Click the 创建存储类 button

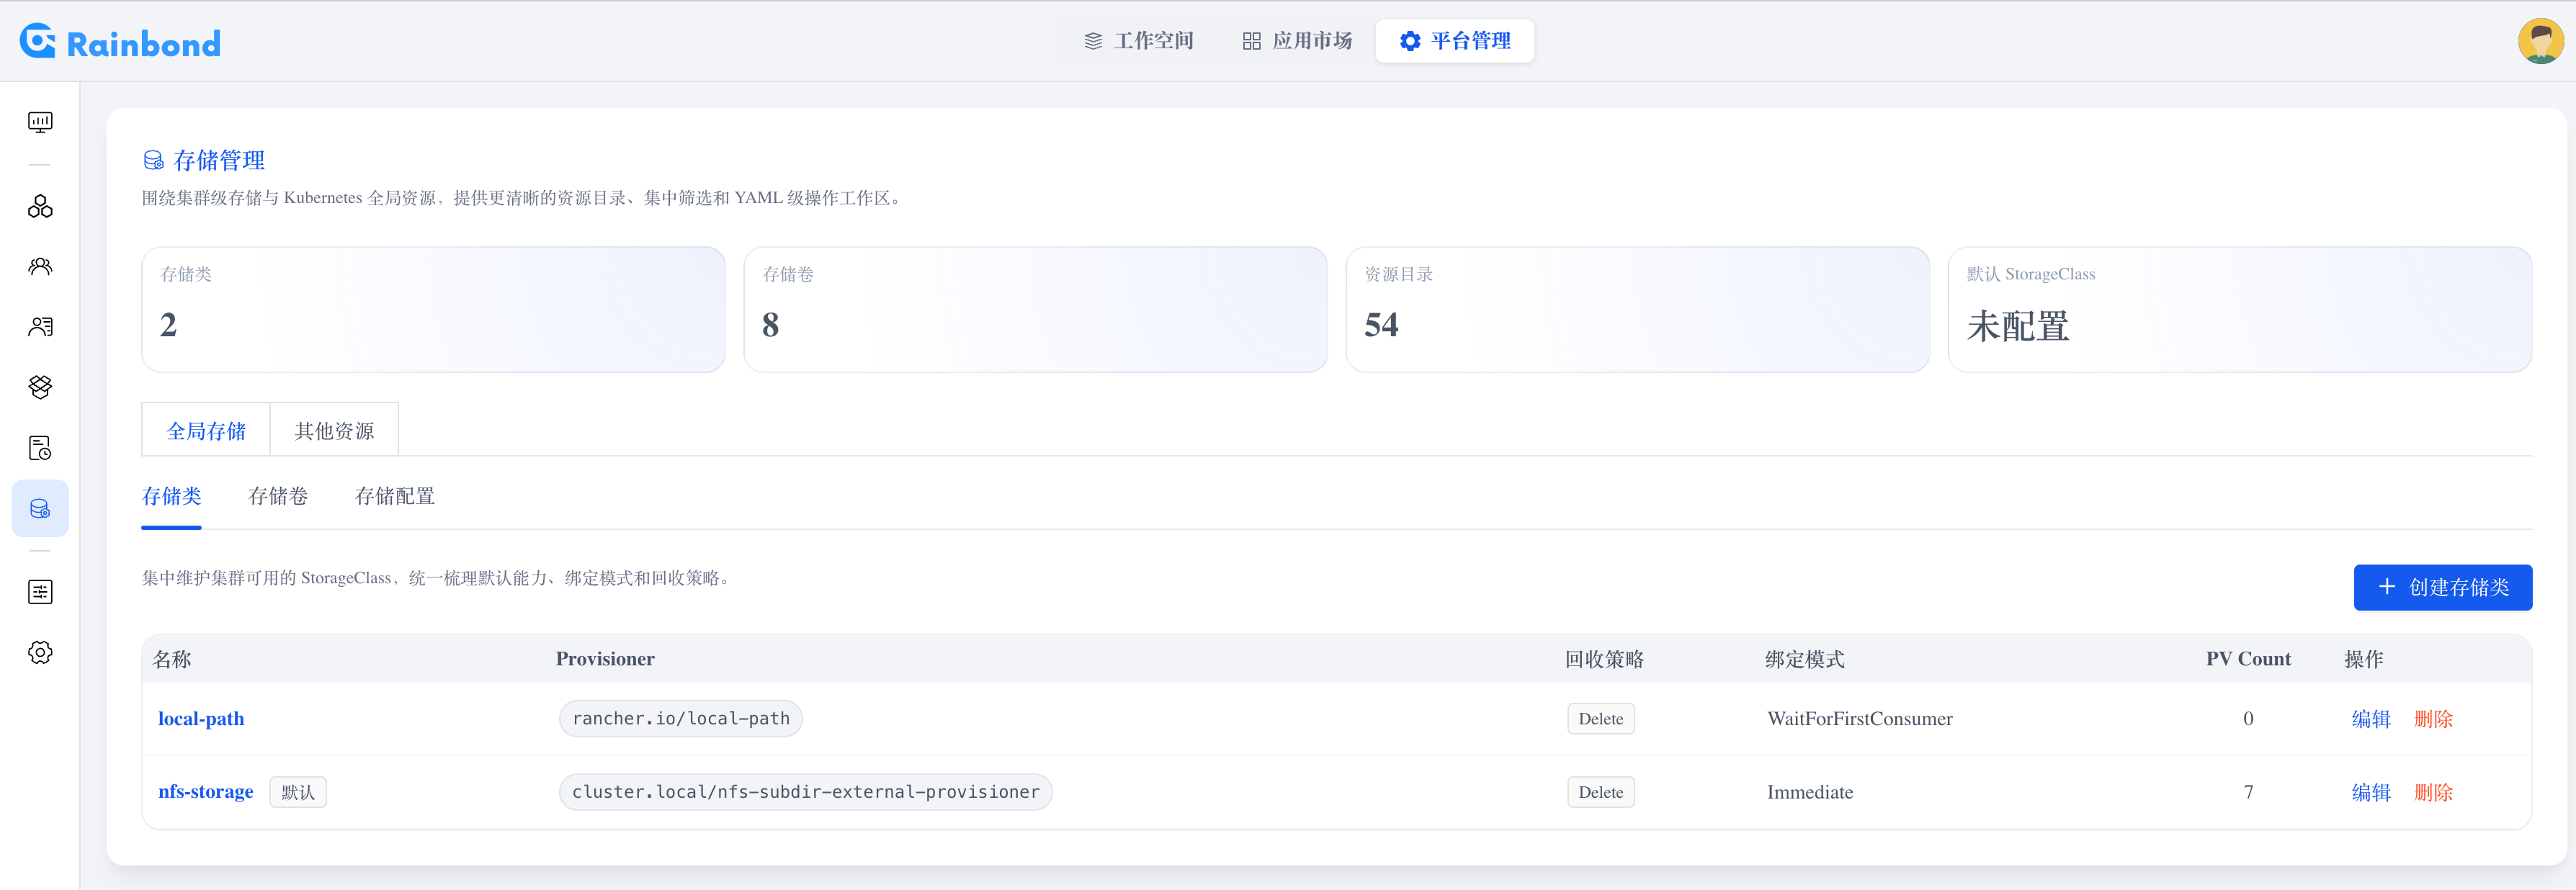pyautogui.click(x=2443, y=587)
